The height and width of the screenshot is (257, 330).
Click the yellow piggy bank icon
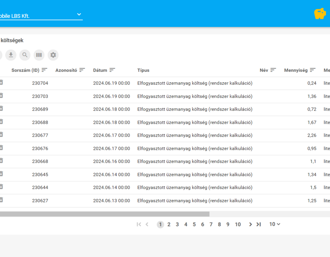(x=320, y=14)
